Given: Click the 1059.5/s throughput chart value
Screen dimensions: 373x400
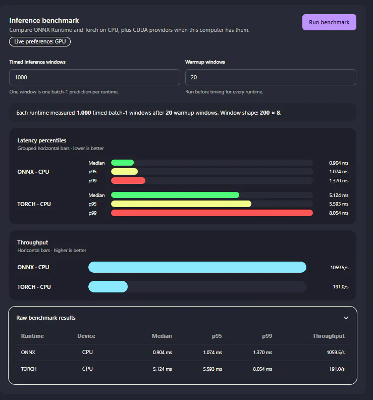Looking at the screenshot, I should (339, 267).
